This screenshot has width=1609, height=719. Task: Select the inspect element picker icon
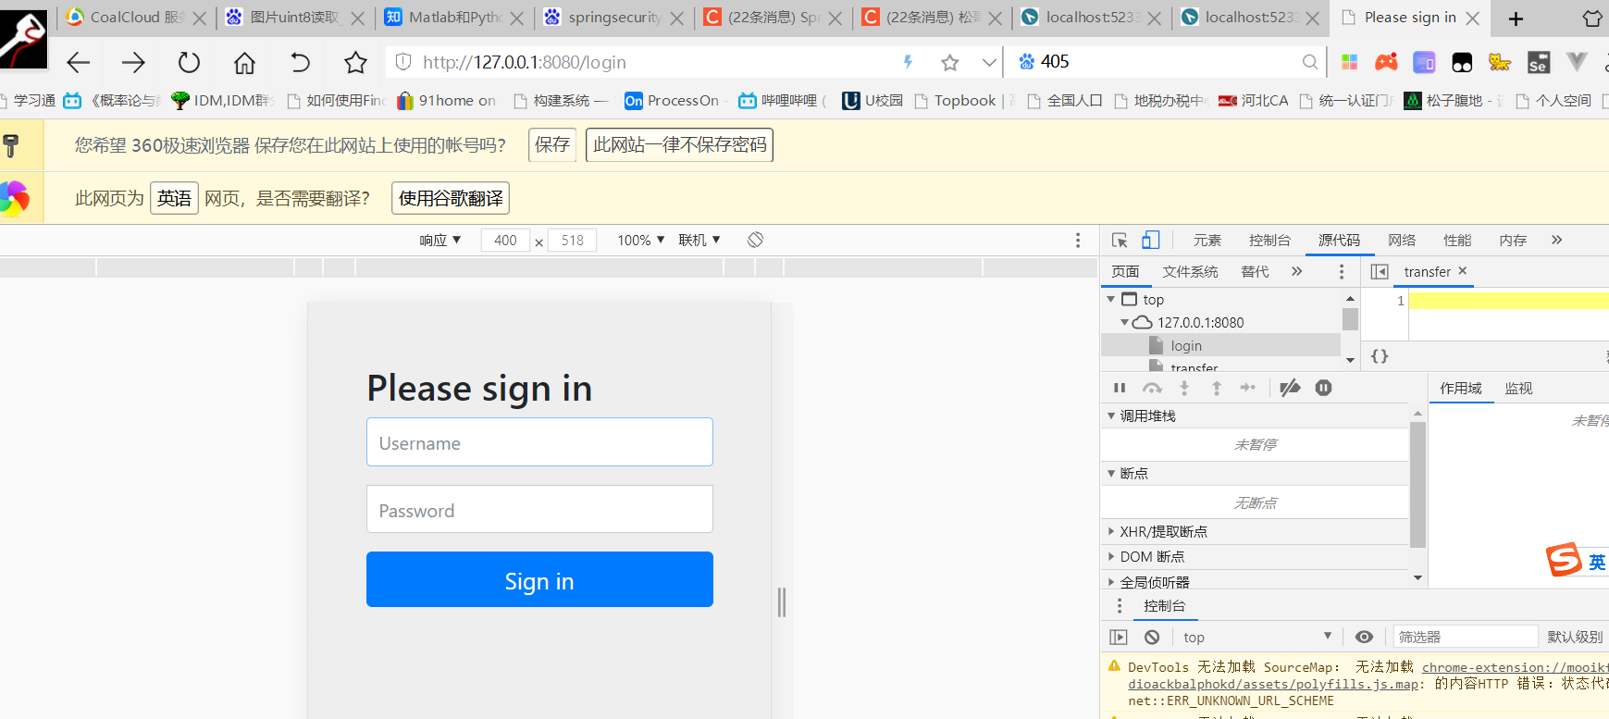pyautogui.click(x=1120, y=240)
